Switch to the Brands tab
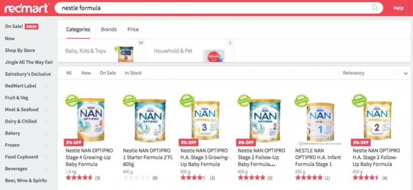 pyautogui.click(x=109, y=29)
